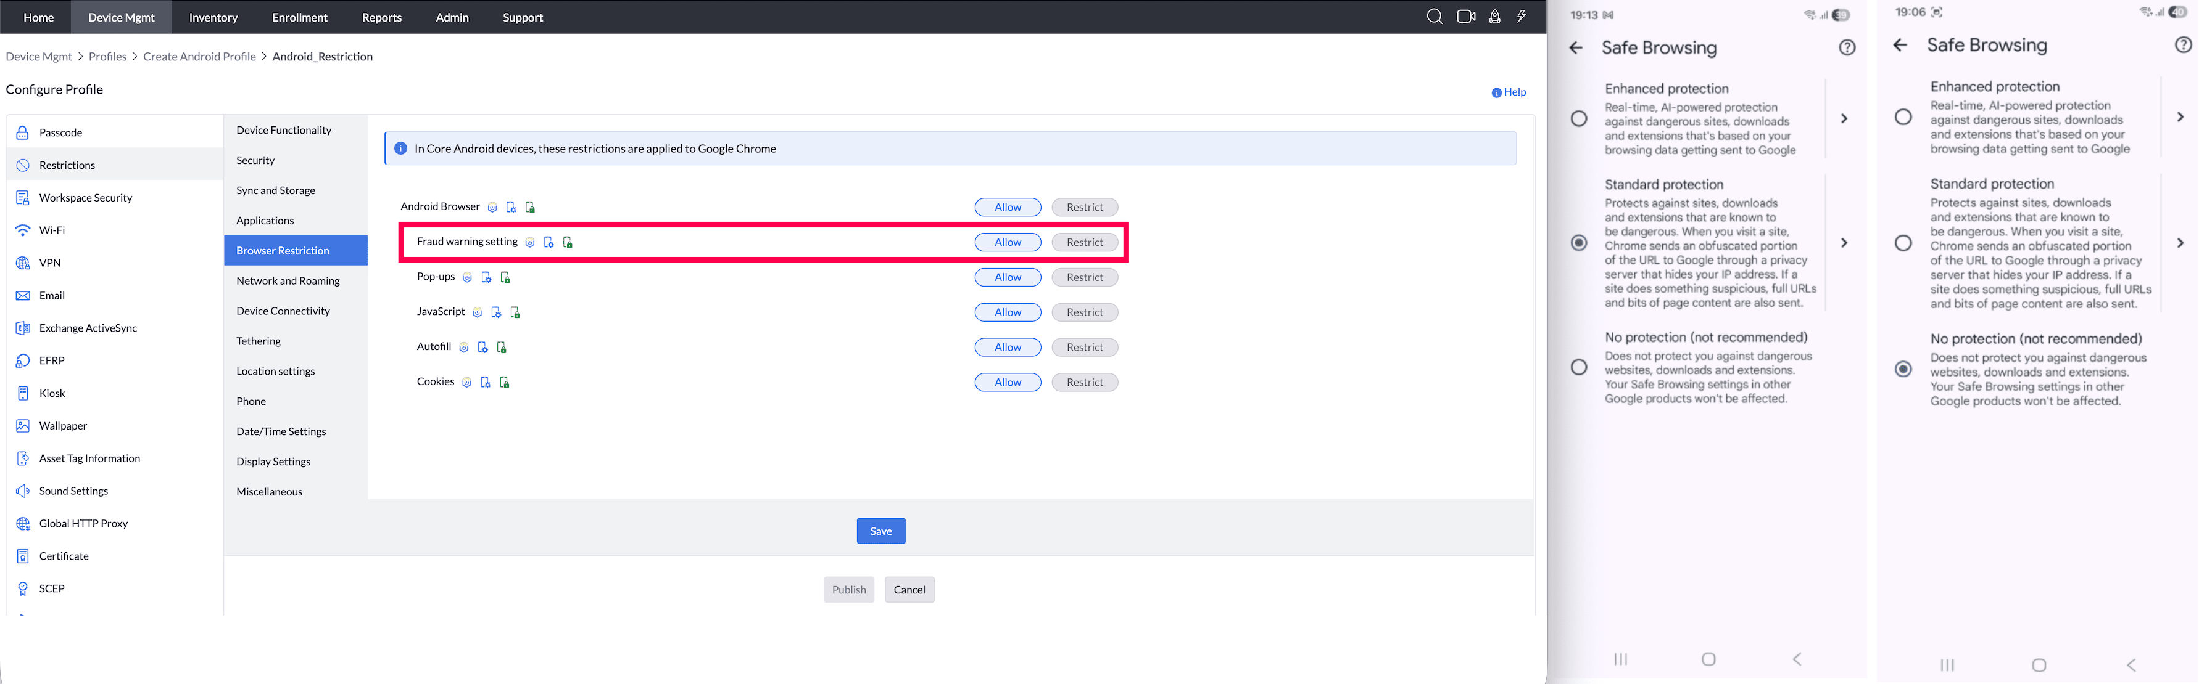Select the Wallpaper profile section
Image resolution: width=2199 pixels, height=684 pixels.
point(63,426)
